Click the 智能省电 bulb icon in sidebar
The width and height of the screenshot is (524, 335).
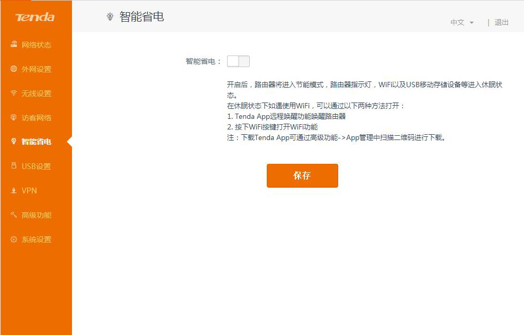click(x=14, y=142)
